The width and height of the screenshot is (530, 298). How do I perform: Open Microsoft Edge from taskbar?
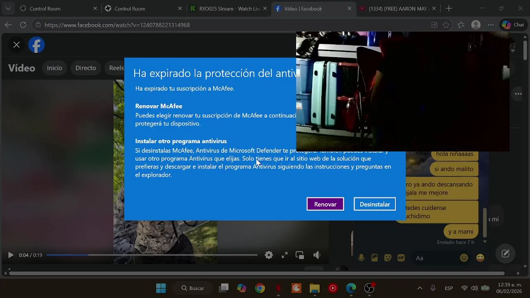tap(351, 288)
